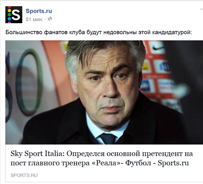Image resolution: width=203 pixels, height=184 pixels.
Task: Open the 'Sky Sport Italia' article headline
Action: click(x=101, y=158)
